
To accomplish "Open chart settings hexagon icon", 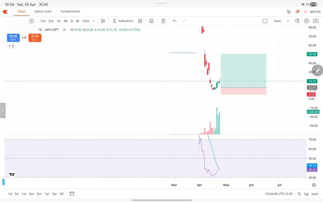I will [x=307, y=21].
